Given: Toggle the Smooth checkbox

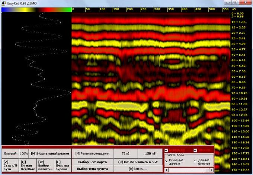Looking at the screenshot, I should tap(195, 150).
